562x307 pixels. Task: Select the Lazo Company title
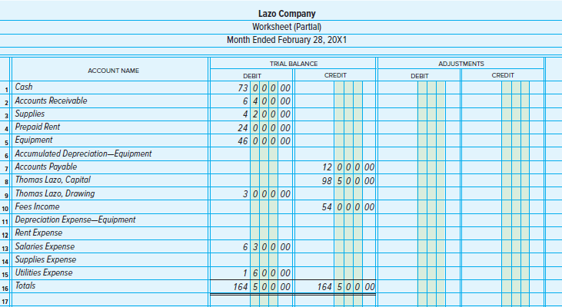pyautogui.click(x=281, y=14)
